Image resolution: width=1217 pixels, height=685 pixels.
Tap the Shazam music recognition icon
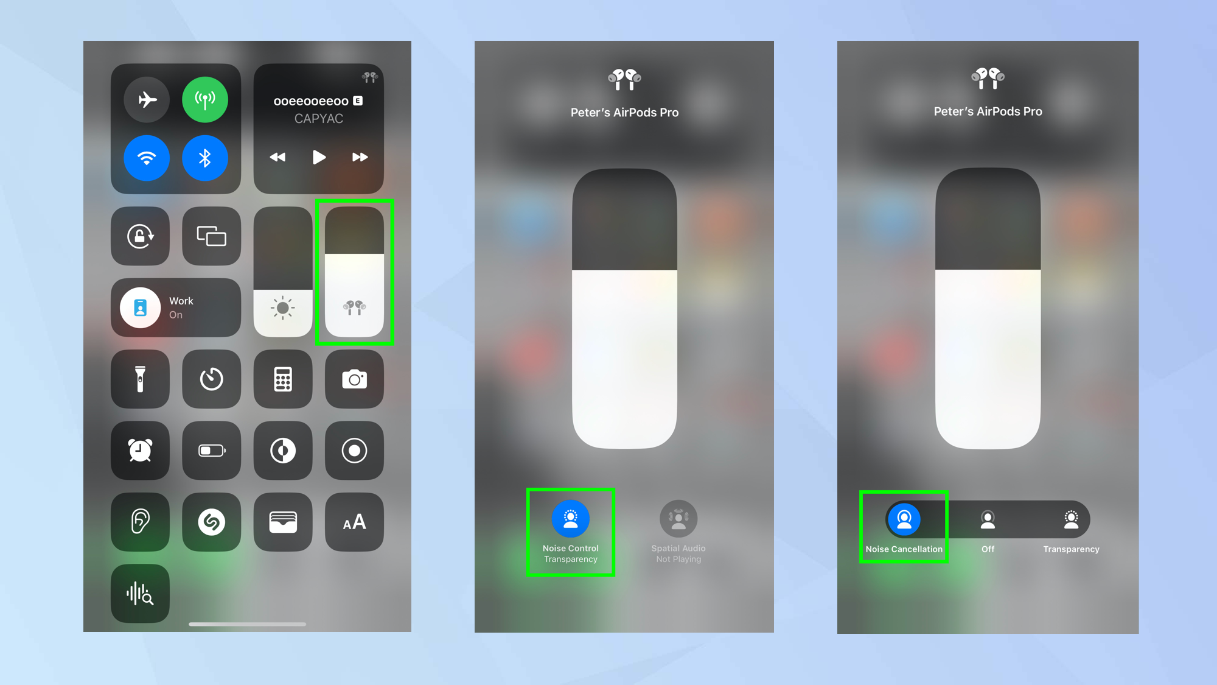(x=212, y=522)
